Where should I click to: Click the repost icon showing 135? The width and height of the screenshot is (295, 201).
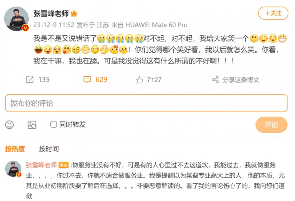30,80
